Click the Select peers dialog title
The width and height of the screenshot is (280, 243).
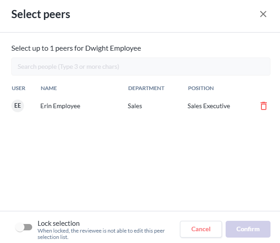point(41,14)
